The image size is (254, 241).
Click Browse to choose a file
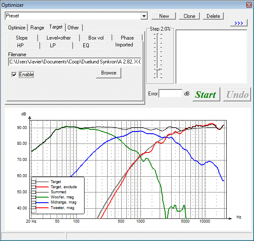(109, 73)
